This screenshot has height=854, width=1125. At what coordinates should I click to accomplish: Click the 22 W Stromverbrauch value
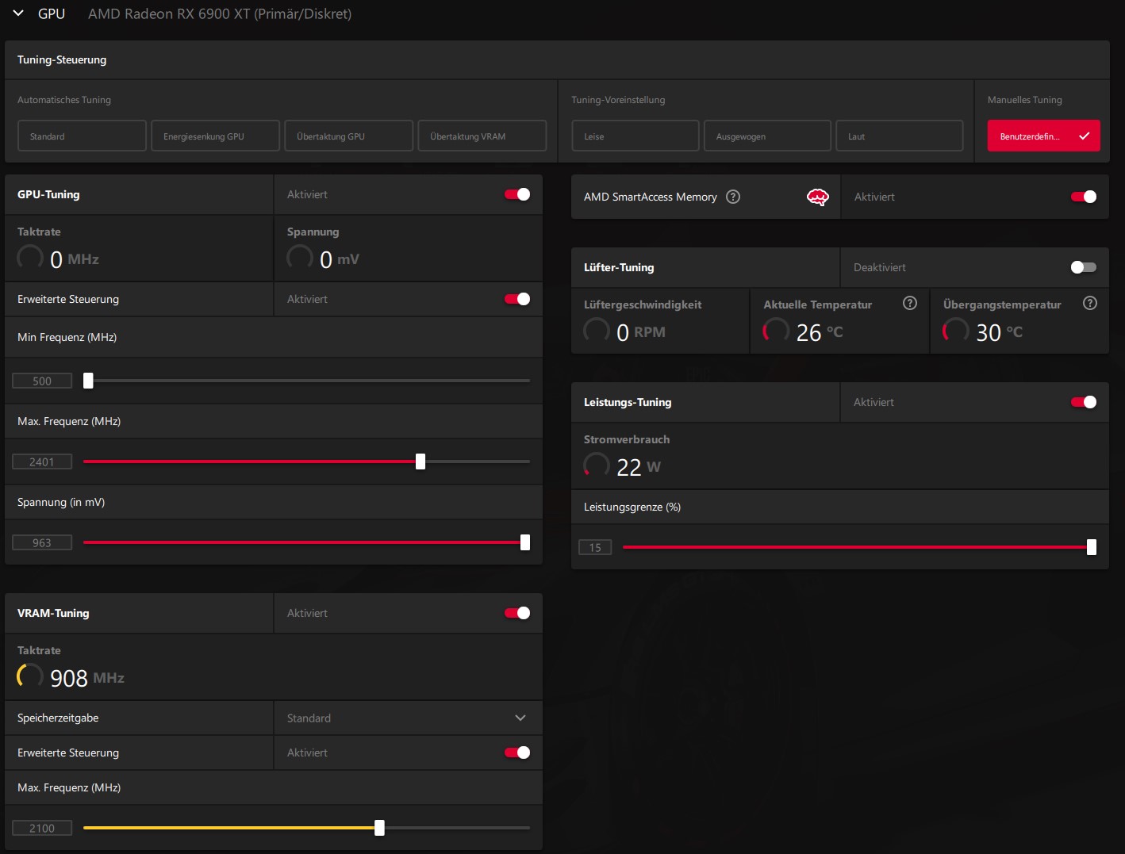[x=639, y=467]
